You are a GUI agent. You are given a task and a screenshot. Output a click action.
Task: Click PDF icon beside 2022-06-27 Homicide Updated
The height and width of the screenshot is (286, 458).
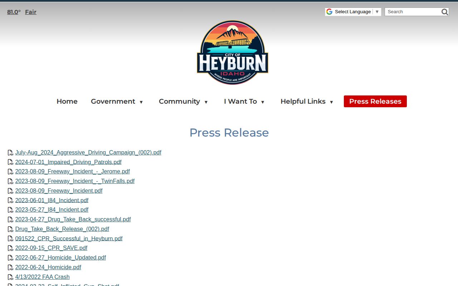click(x=10, y=258)
